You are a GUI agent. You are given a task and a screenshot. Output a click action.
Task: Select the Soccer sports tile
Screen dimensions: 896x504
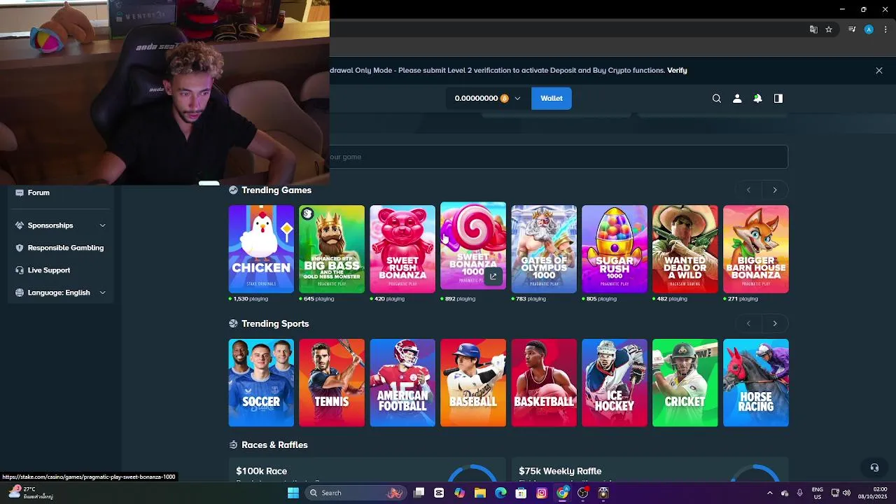[x=261, y=383]
